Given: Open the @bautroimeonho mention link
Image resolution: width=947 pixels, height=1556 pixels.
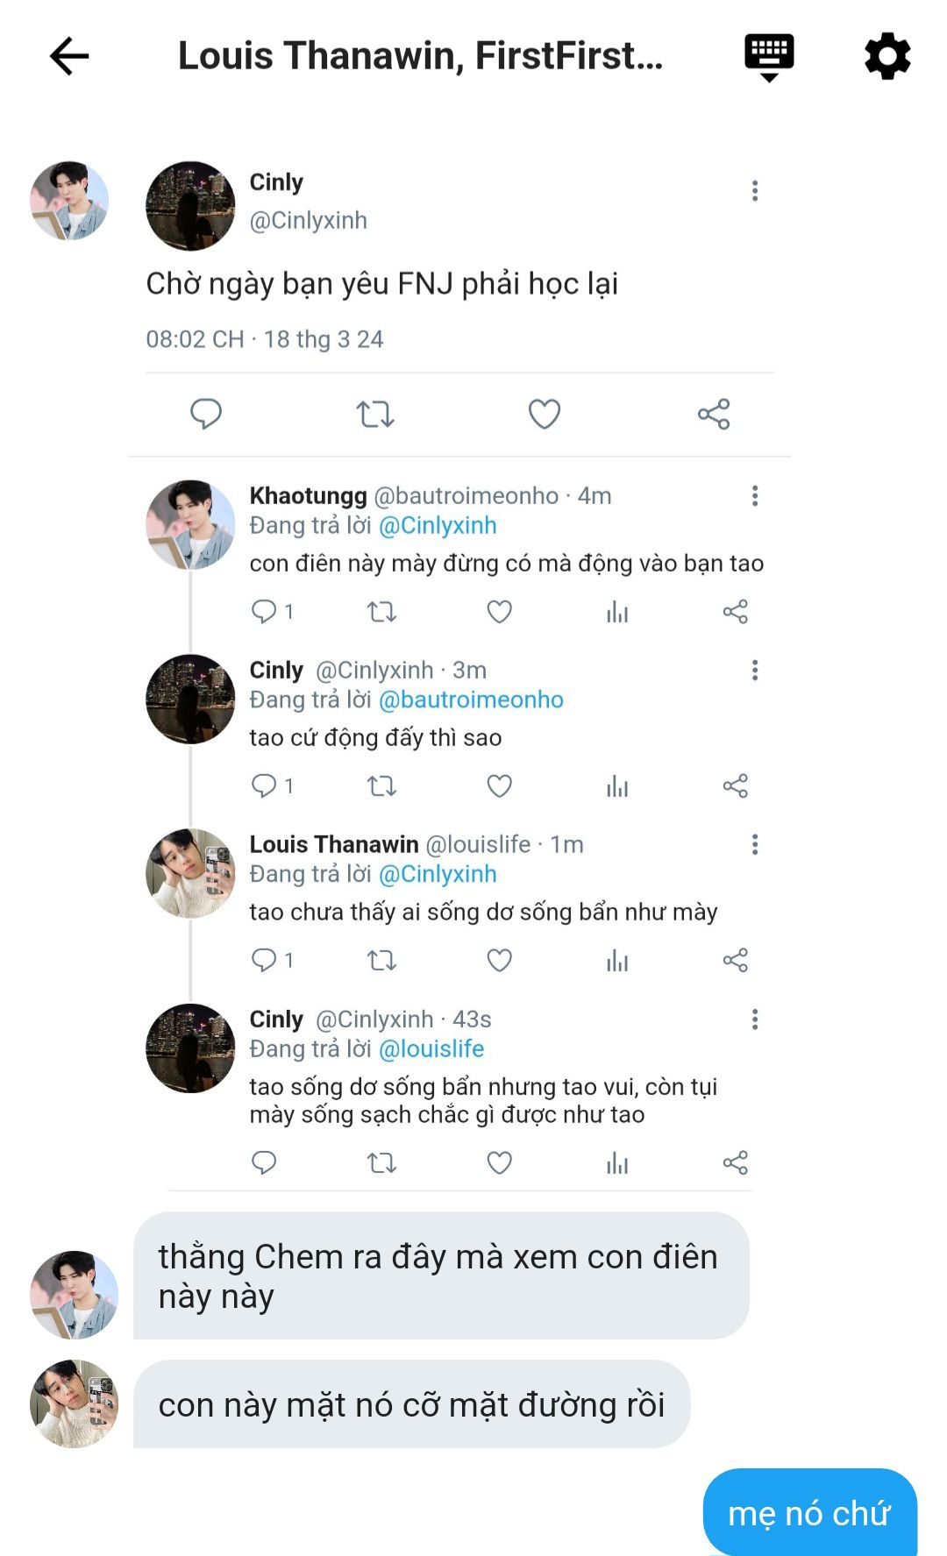Looking at the screenshot, I should 471,700.
